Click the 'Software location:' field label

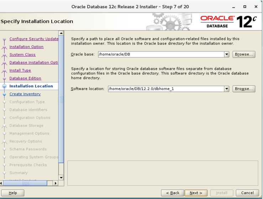pos(88,89)
